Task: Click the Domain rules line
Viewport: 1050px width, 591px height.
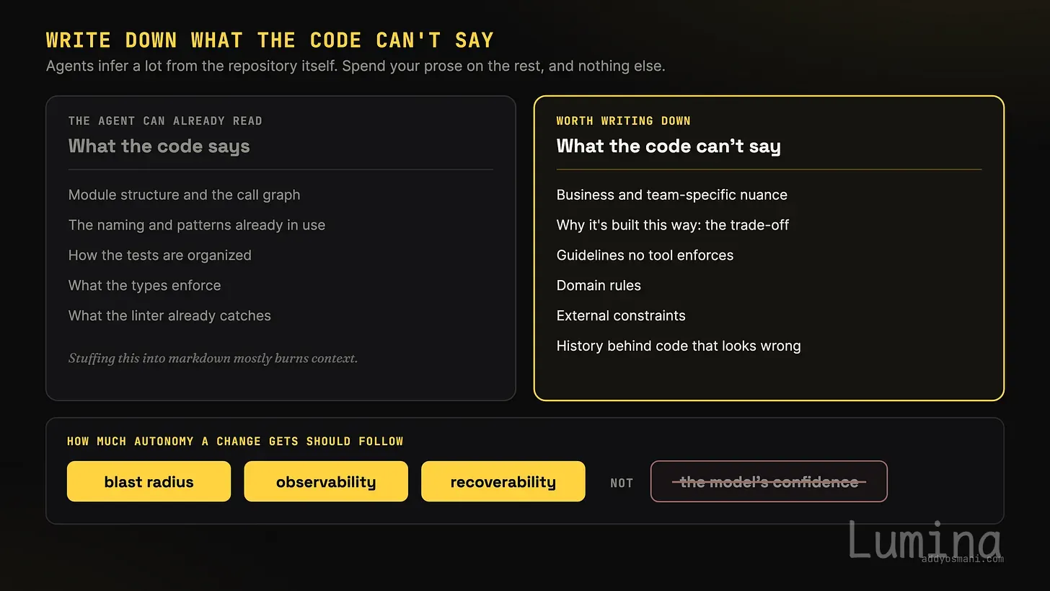Action: 599,285
